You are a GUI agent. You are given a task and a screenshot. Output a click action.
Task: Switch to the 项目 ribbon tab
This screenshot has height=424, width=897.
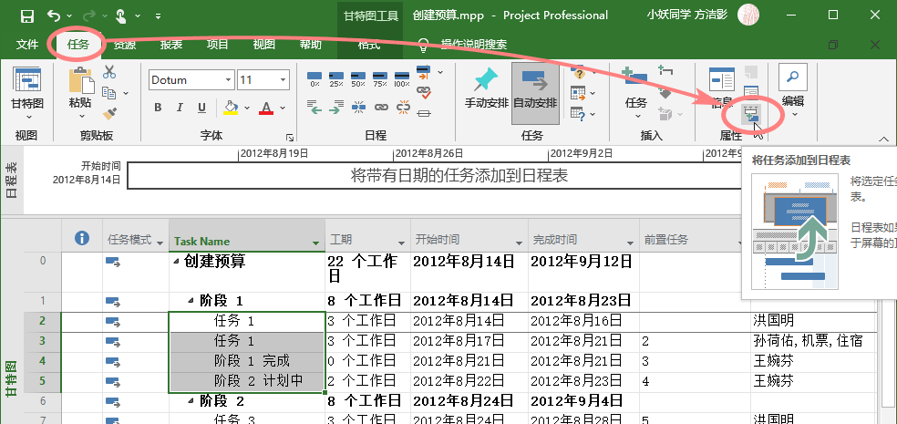click(217, 44)
